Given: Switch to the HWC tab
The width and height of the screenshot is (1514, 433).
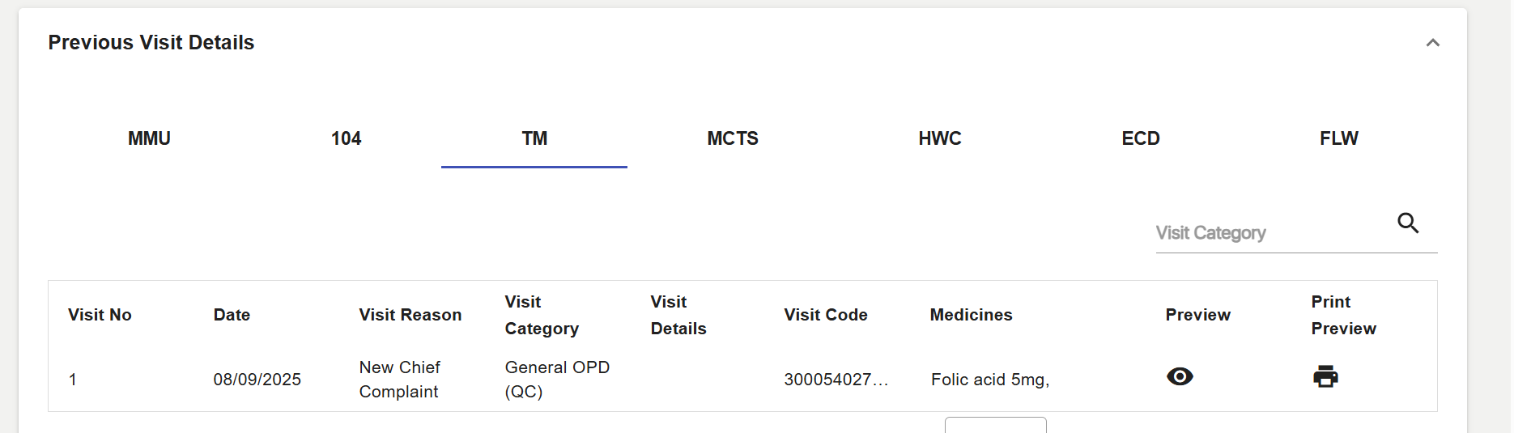Looking at the screenshot, I should [940, 138].
